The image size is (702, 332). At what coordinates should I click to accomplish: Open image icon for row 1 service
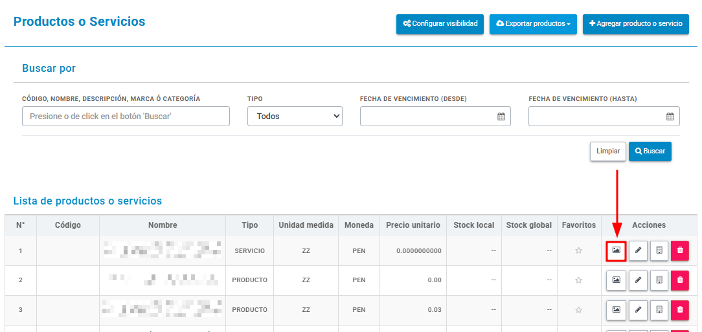pyautogui.click(x=616, y=250)
